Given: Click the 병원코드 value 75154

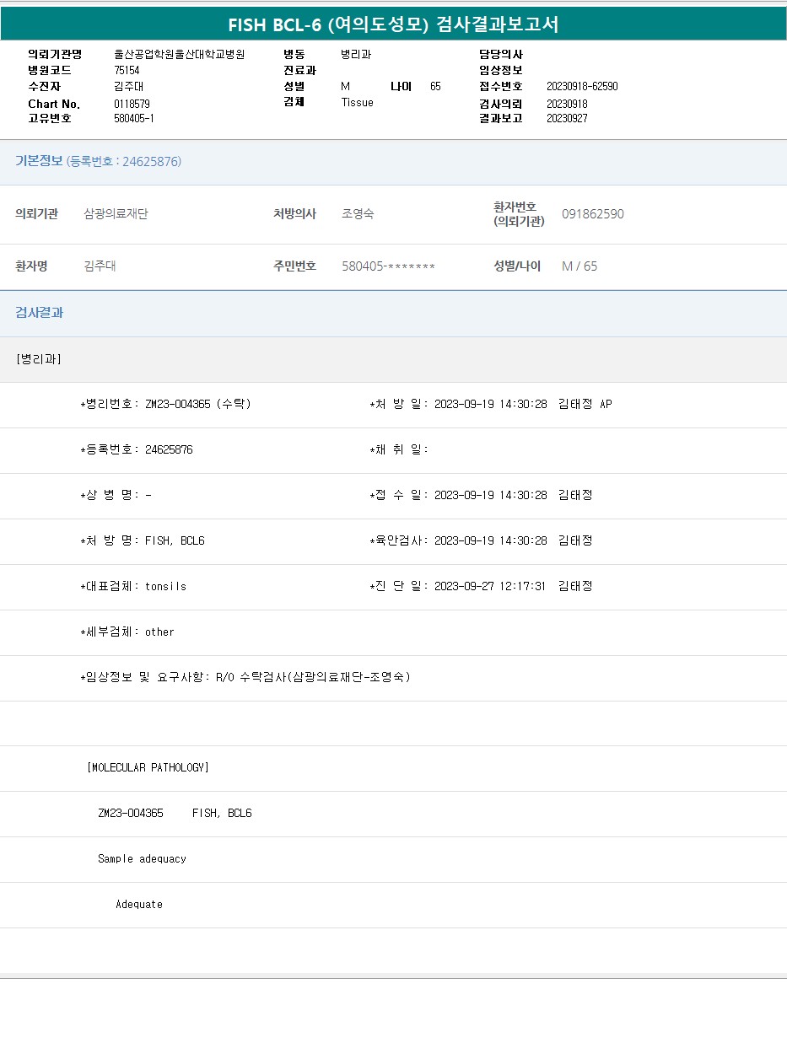Looking at the screenshot, I should [127, 71].
